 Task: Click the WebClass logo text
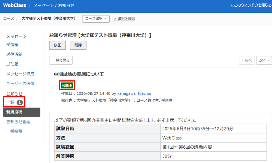(x=15, y=5)
